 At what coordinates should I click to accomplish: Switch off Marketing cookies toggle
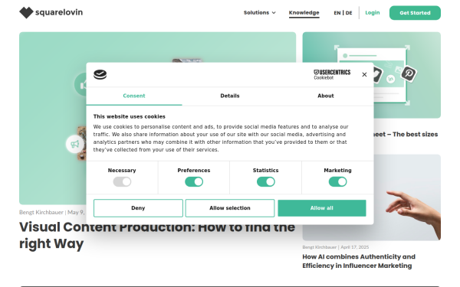click(337, 182)
